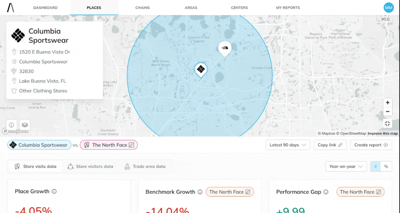The width and height of the screenshot is (400, 213).
Task: Open the Year-on-year dropdown
Action: pyautogui.click(x=346, y=166)
